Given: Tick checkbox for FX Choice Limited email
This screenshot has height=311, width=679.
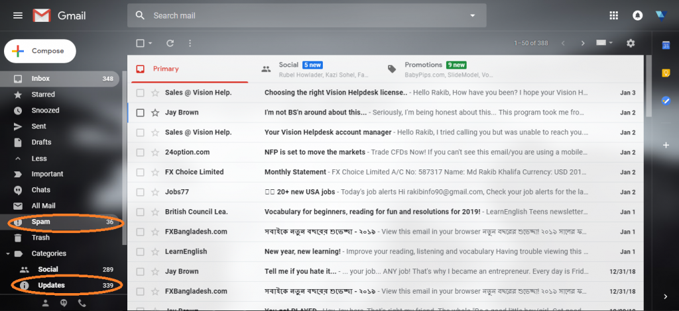Looking at the screenshot, I should tap(140, 172).
